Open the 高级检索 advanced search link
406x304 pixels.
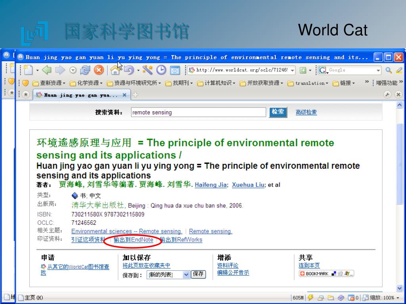306,112
